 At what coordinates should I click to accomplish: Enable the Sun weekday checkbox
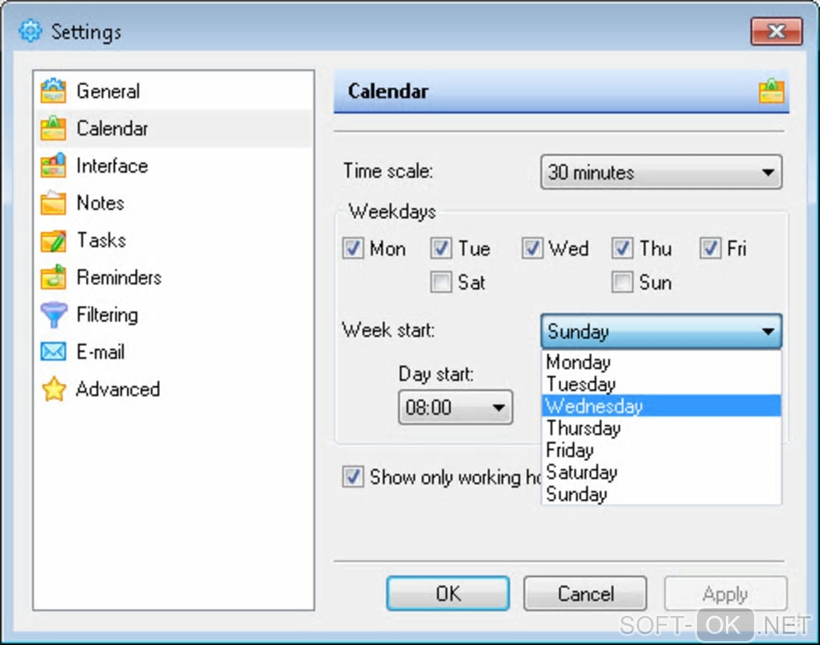coord(622,283)
